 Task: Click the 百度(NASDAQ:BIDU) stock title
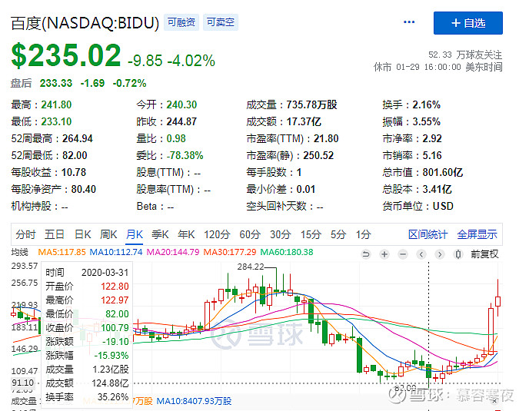click(85, 23)
